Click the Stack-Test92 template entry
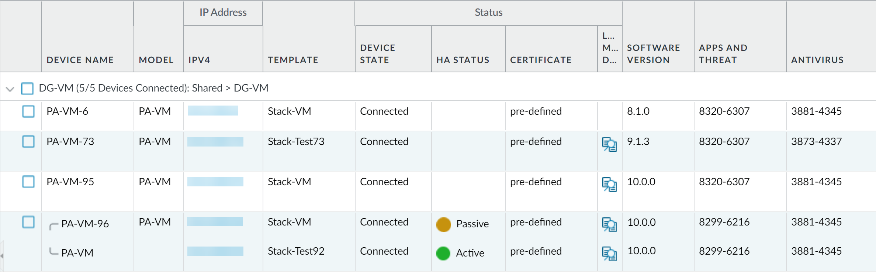876x272 pixels. click(296, 251)
